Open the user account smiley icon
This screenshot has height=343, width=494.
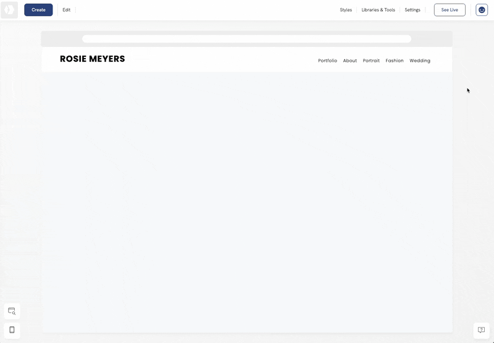coord(482,10)
